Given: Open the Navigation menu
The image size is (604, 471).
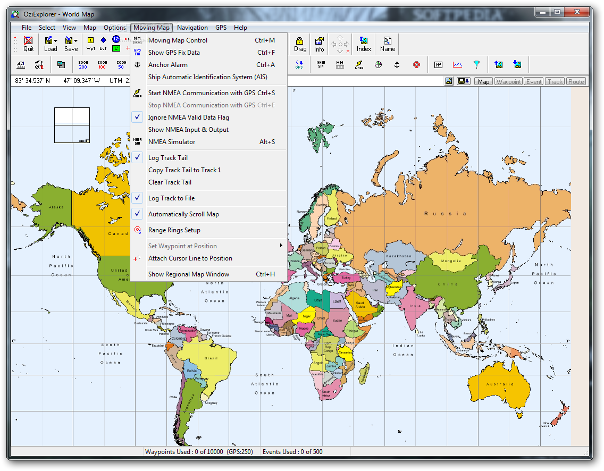Looking at the screenshot, I should (x=192, y=27).
